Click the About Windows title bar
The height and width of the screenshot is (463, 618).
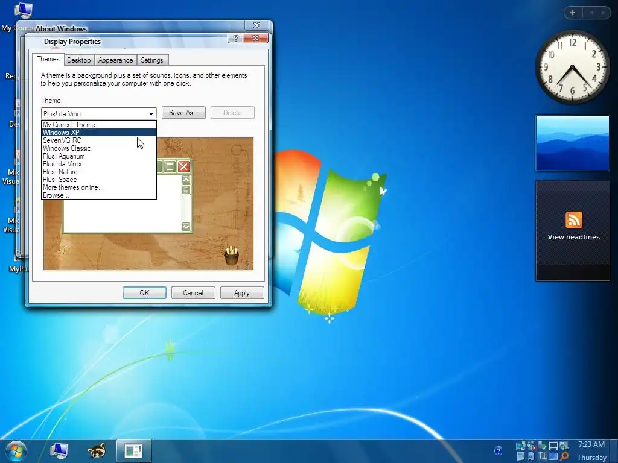pos(130,28)
